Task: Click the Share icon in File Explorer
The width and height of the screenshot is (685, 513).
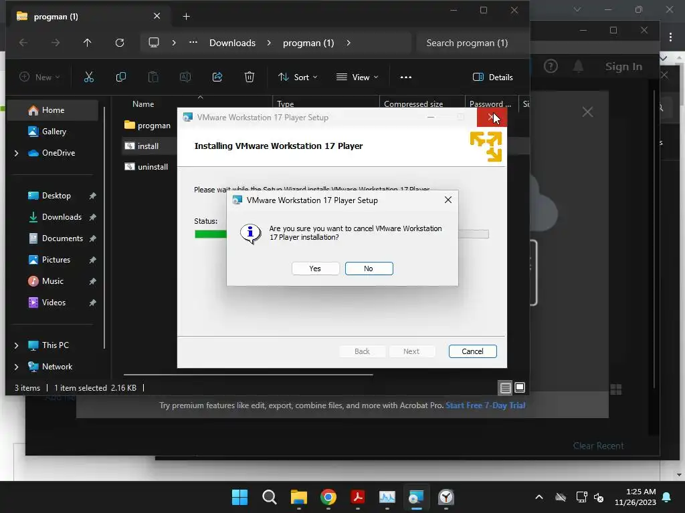Action: point(217,77)
